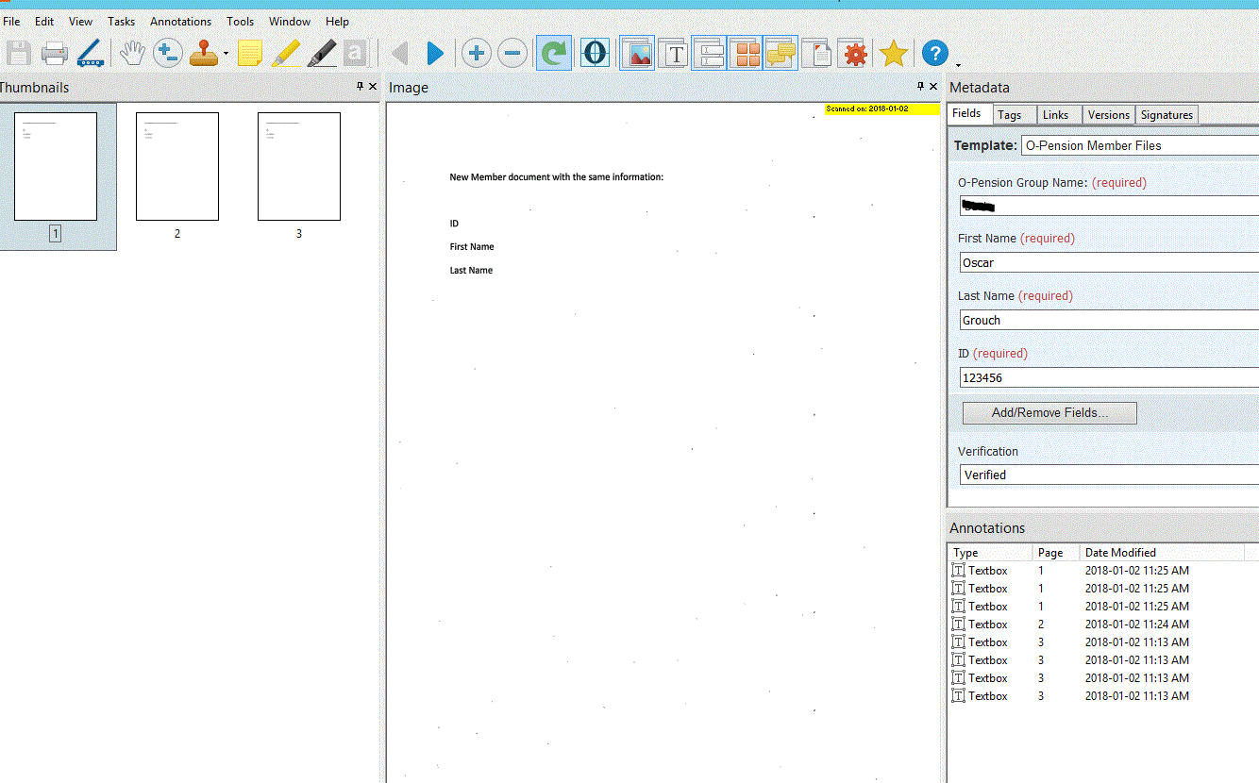This screenshot has width=1259, height=783.
Task: Toggle the metadata fields pane button
Action: click(709, 54)
